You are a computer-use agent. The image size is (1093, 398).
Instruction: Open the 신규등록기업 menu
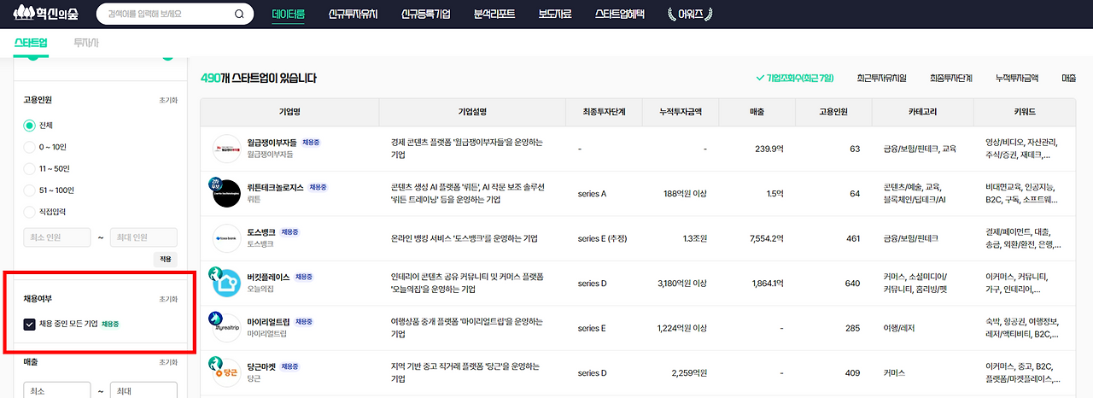tap(425, 15)
